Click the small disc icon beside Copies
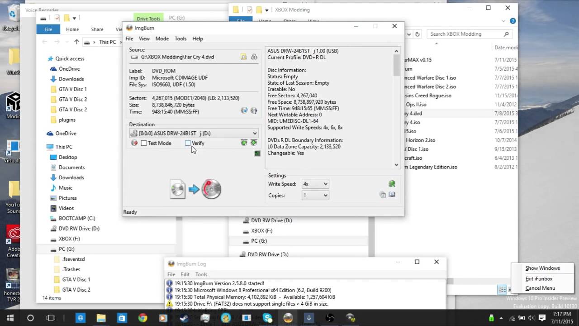579x326 pixels. (x=383, y=195)
